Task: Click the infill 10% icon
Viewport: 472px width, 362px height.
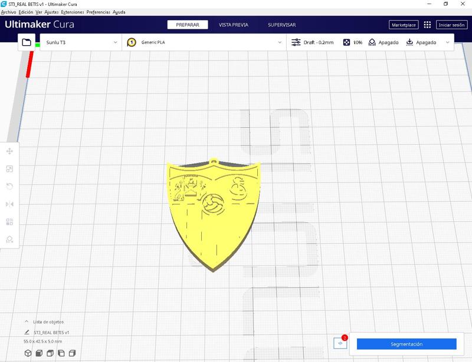Action: 346,42
